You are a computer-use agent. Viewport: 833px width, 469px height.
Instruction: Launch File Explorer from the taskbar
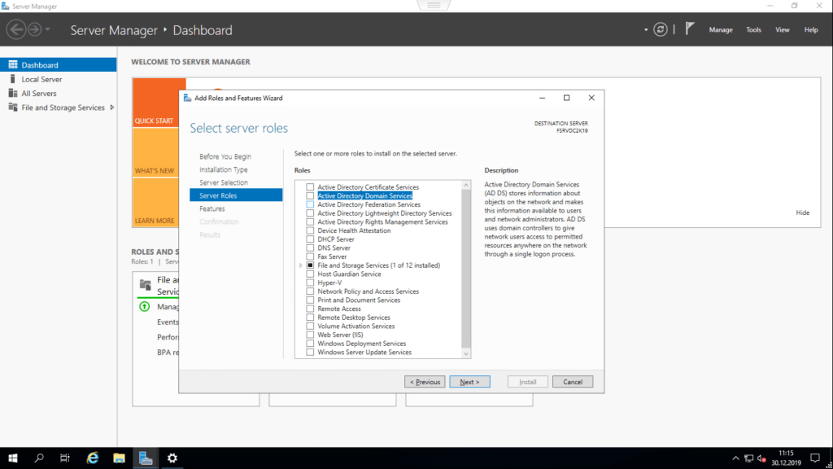point(119,458)
